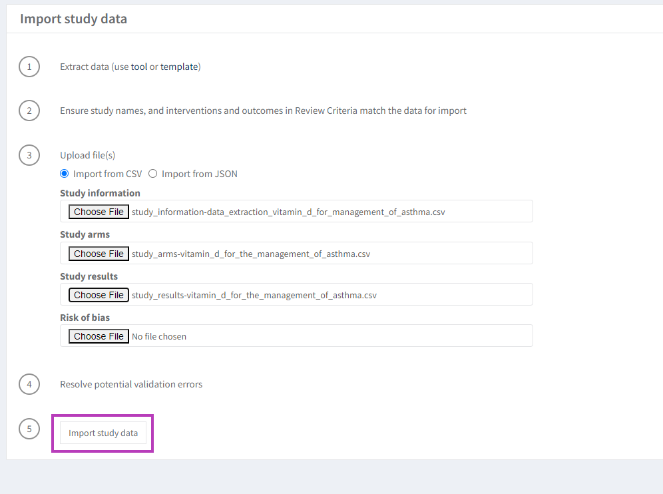Choose a file for Study results
The image size is (663, 494).
99,295
